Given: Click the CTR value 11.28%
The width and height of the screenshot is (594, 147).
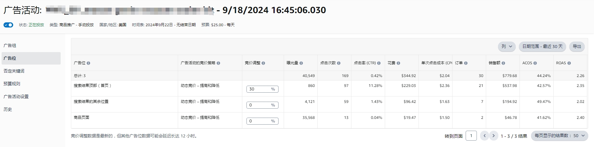Looking at the screenshot, I should [375, 86].
